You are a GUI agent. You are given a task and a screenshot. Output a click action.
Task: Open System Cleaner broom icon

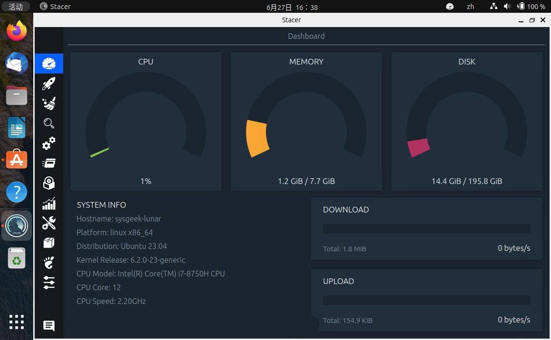tap(49, 103)
